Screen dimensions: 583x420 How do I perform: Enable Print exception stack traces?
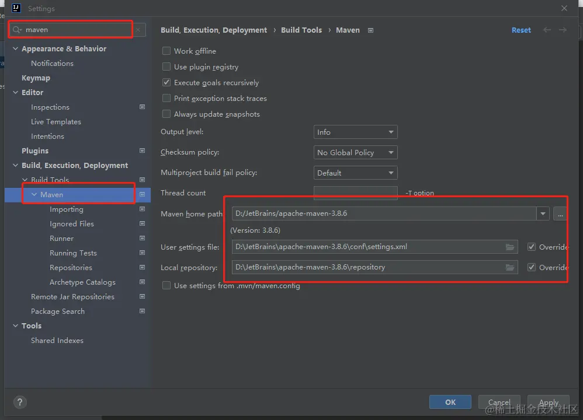click(x=166, y=99)
